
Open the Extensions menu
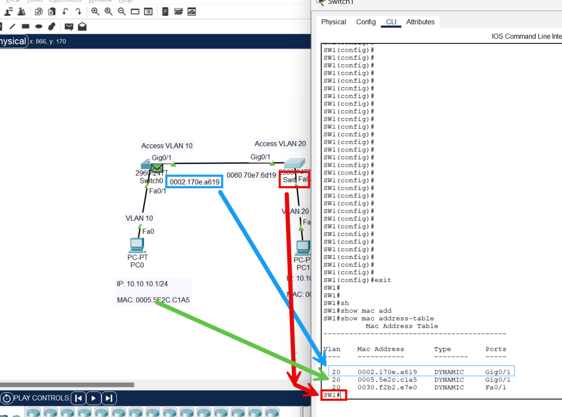(x=64, y=1)
